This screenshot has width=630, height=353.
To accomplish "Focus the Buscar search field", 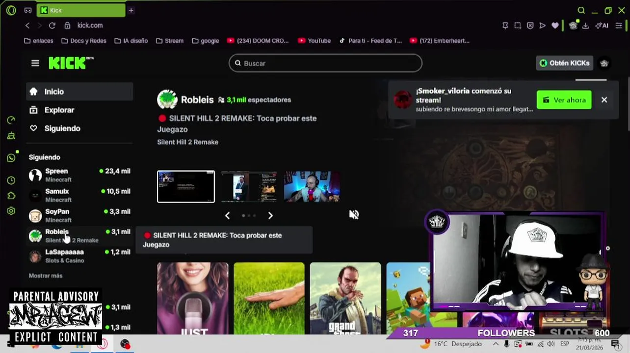I will coord(325,63).
